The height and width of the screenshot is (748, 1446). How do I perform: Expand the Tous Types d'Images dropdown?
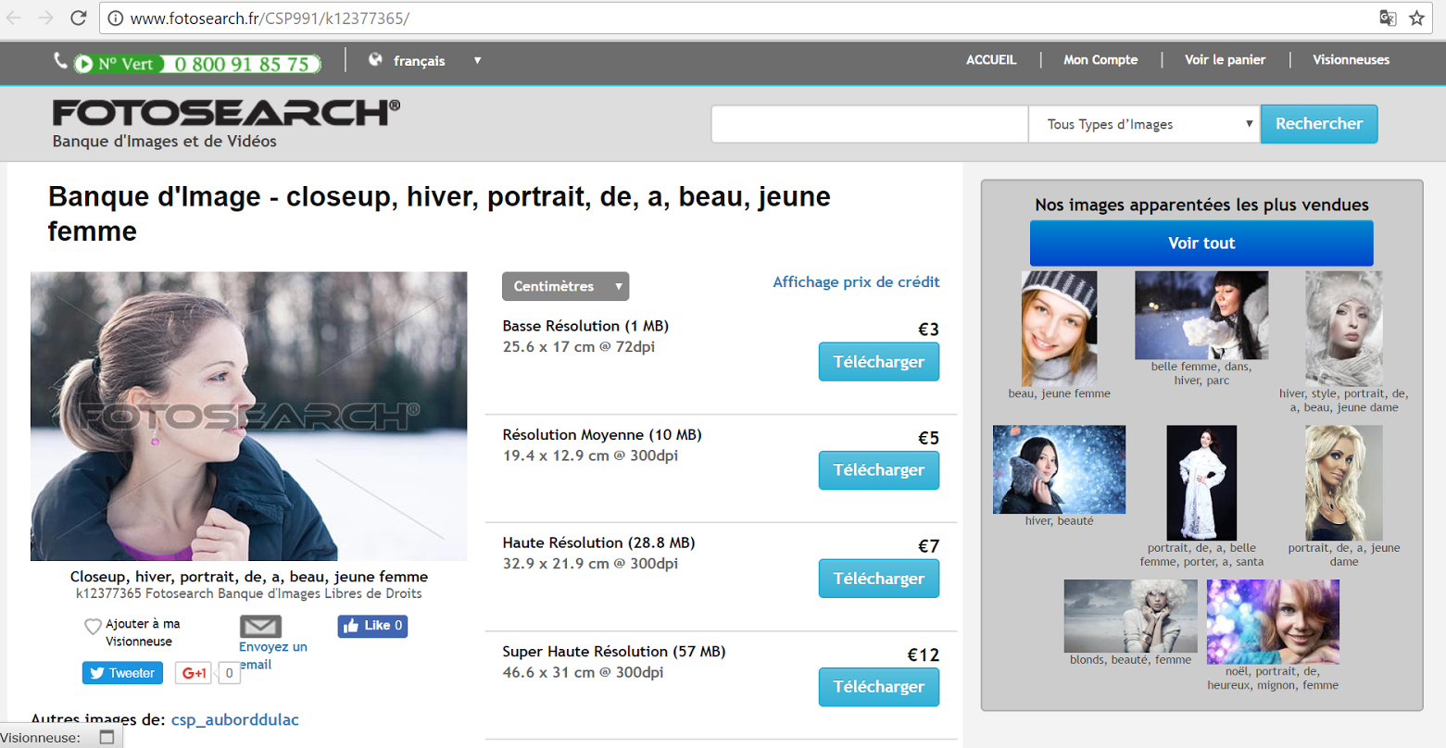[1143, 124]
